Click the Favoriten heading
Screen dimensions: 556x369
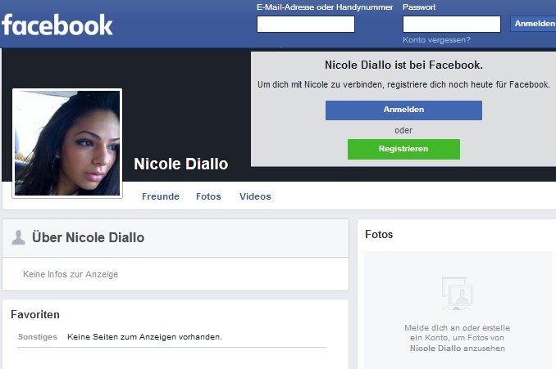[x=35, y=314]
